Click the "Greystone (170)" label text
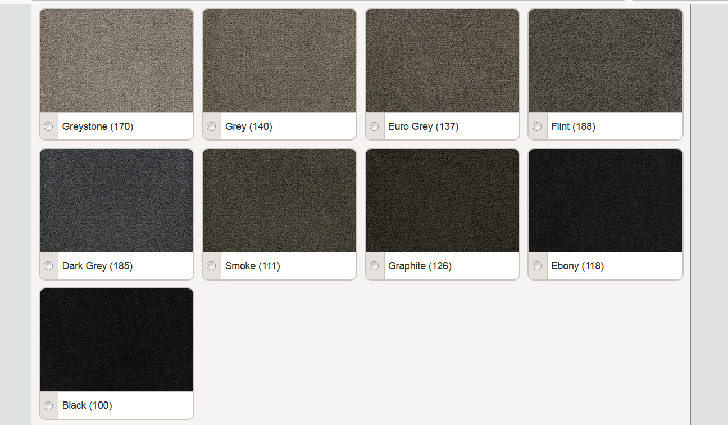728x425 pixels. coord(98,126)
